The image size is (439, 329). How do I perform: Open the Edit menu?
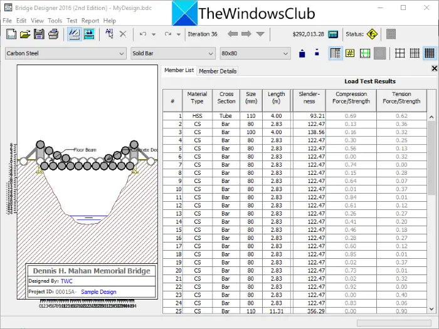point(21,21)
